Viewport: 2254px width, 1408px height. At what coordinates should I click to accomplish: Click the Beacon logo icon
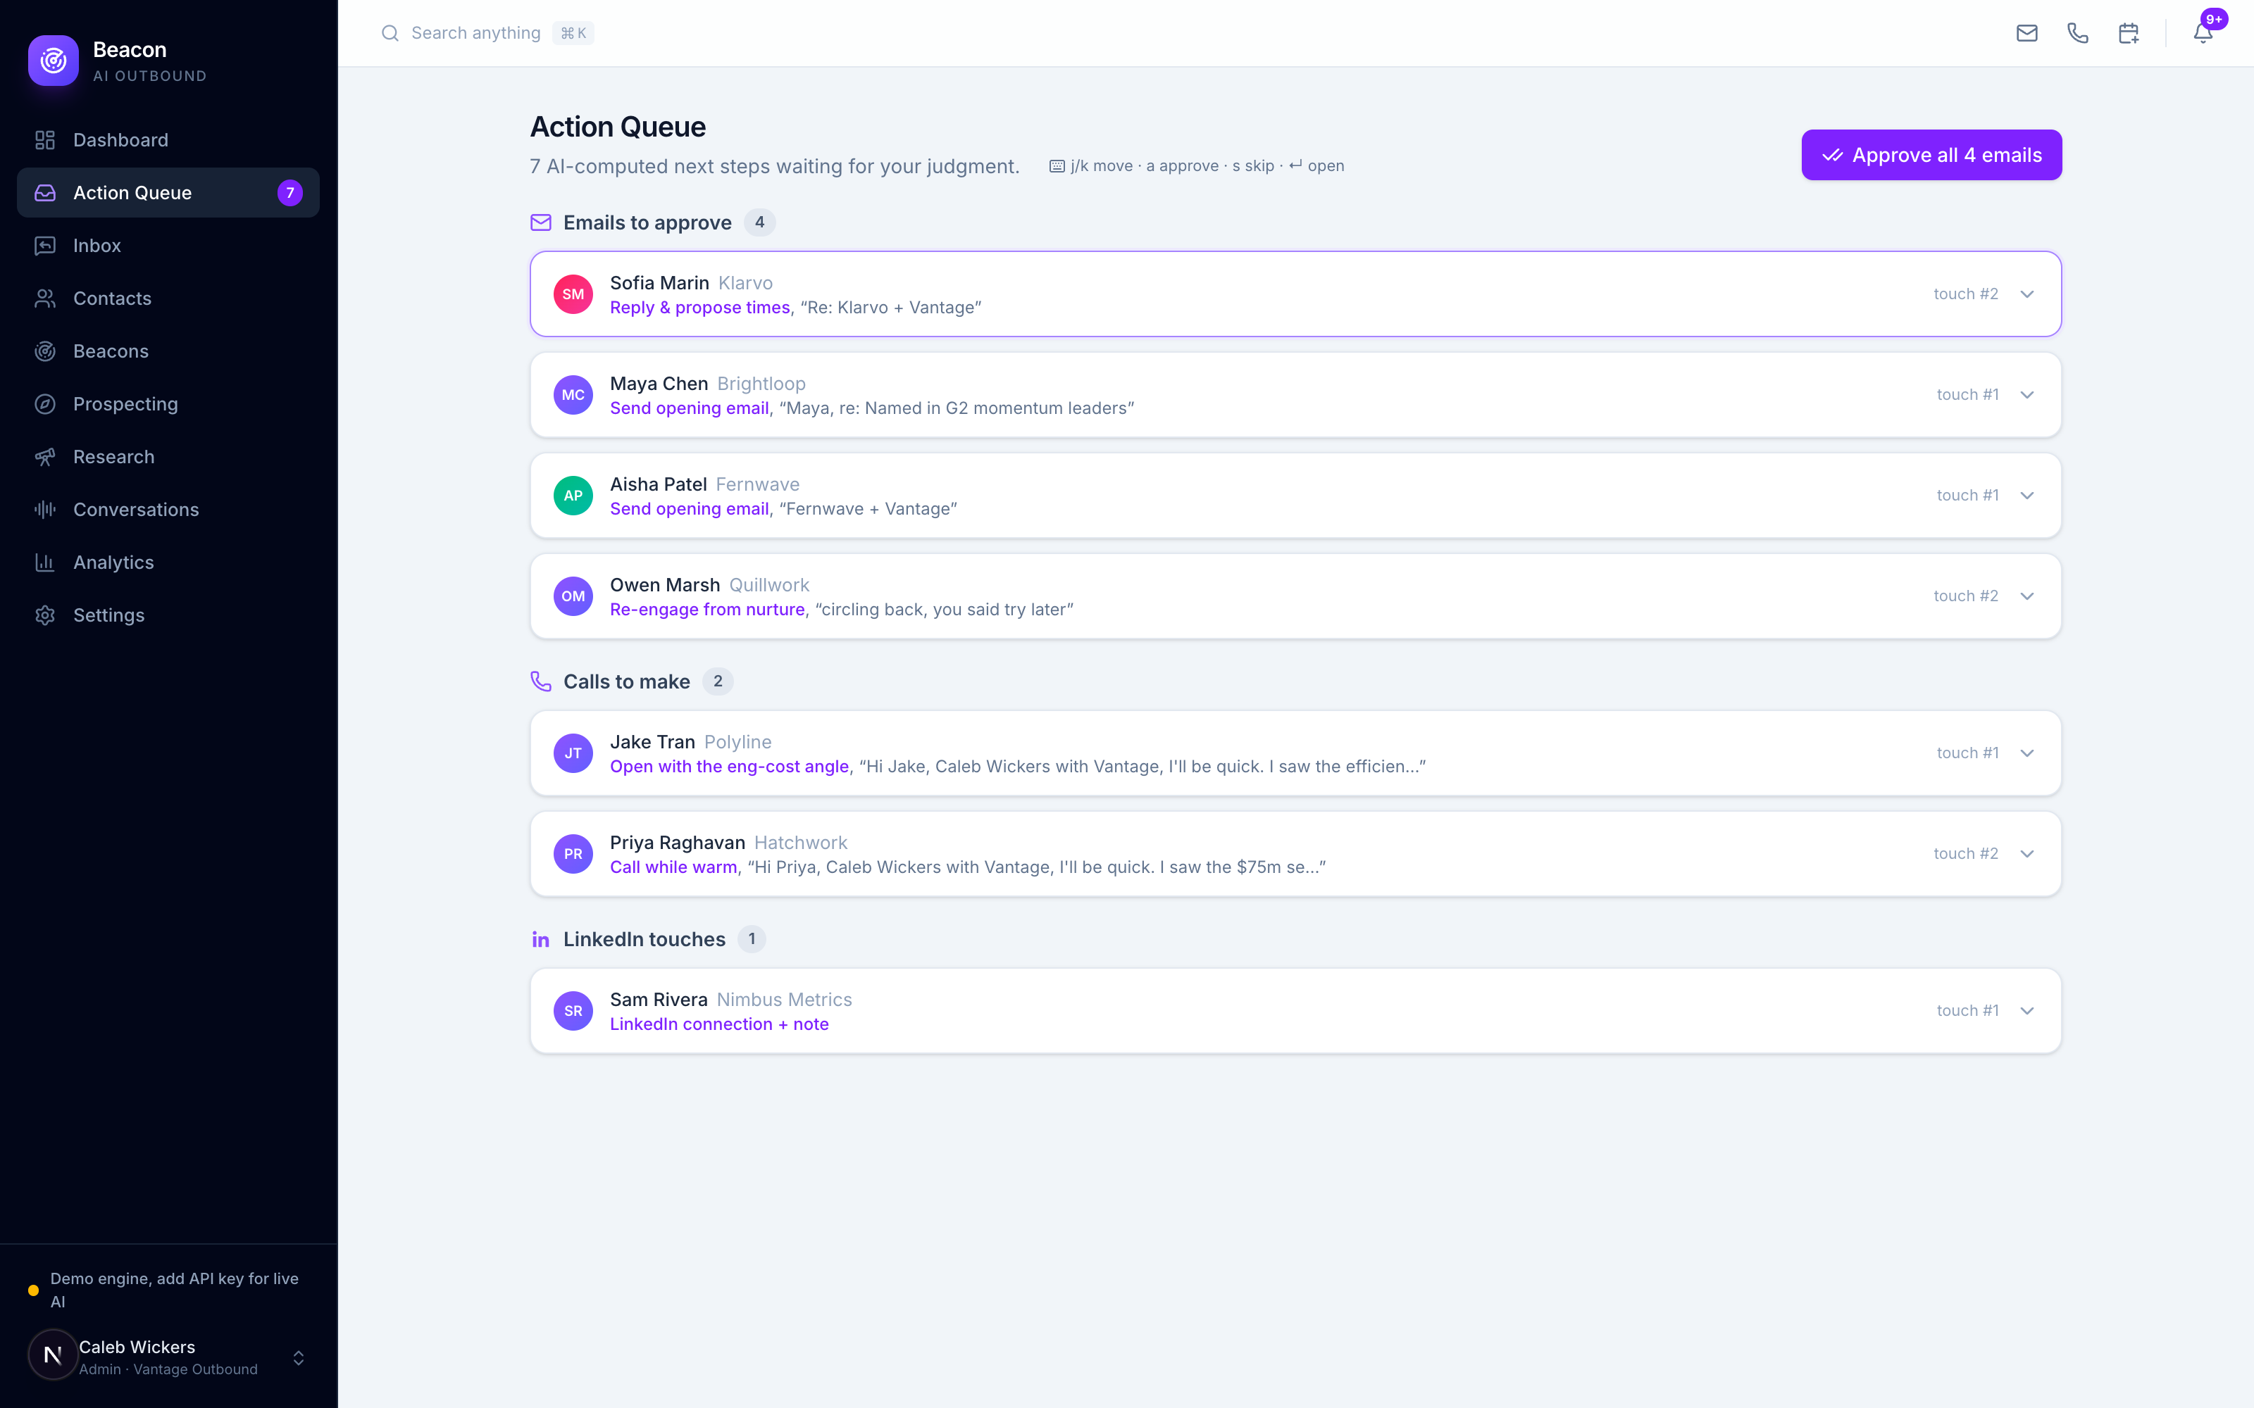pyautogui.click(x=53, y=61)
